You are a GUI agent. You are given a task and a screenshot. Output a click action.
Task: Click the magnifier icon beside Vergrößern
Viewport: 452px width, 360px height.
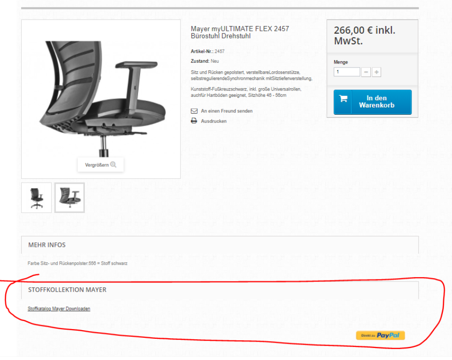(x=113, y=165)
